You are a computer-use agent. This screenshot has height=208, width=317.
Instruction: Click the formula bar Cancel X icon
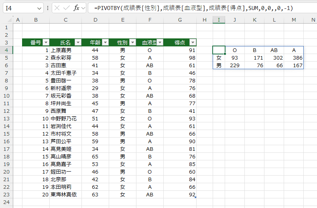(x=57, y=8)
